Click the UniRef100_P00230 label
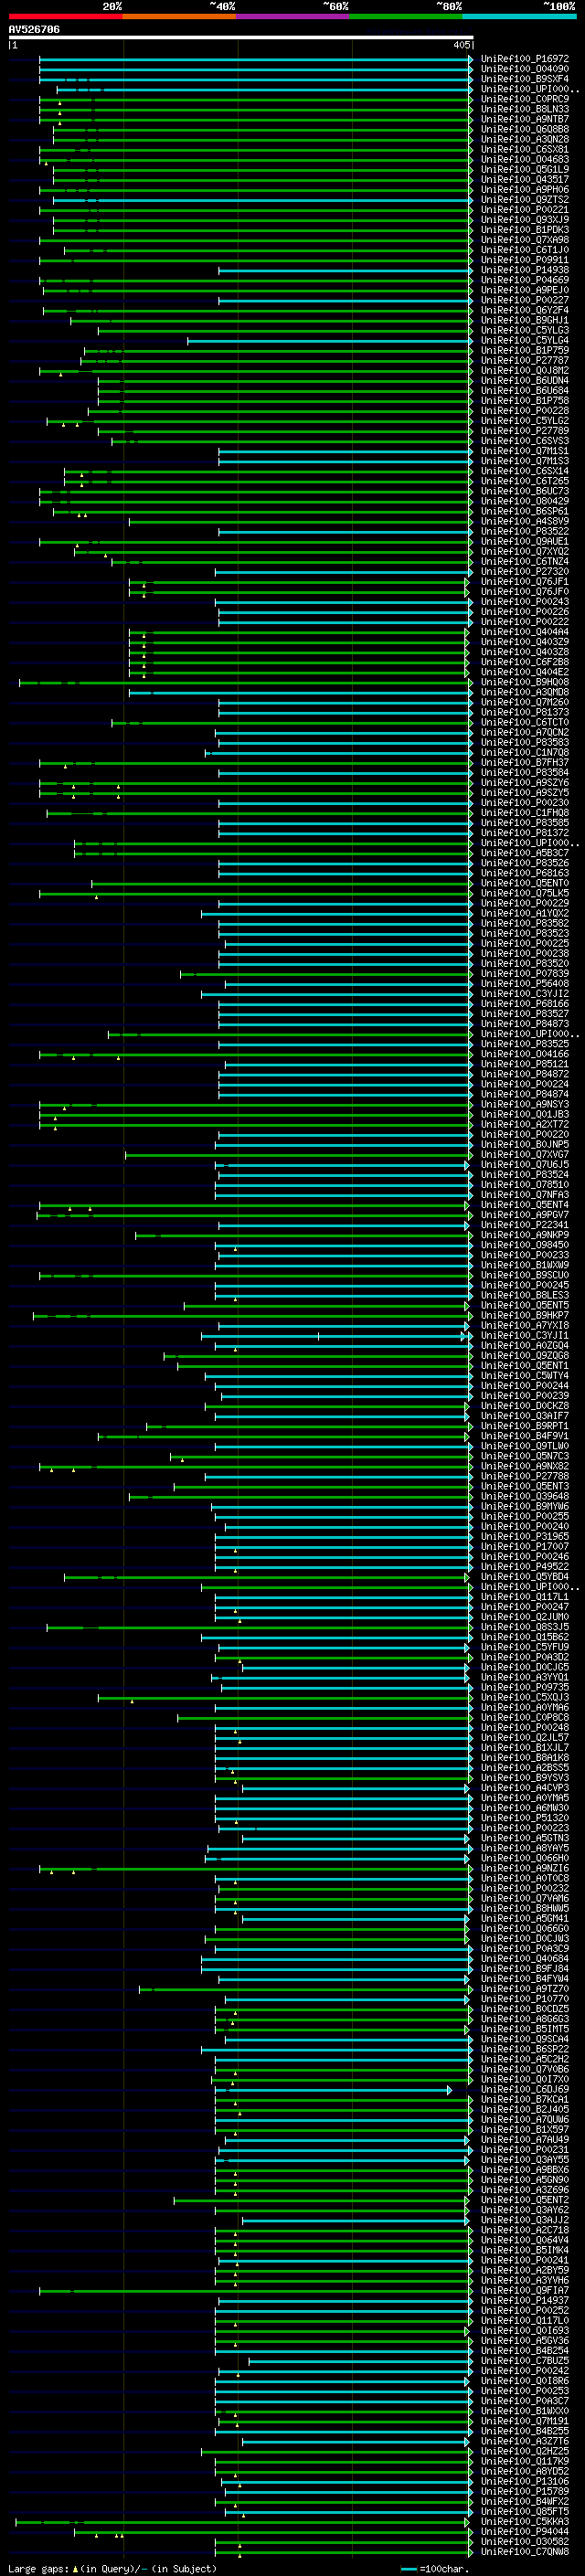Image resolution: width=585 pixels, height=2576 pixels. click(x=525, y=803)
